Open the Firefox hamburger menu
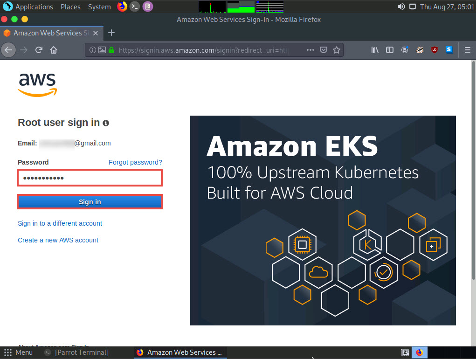Viewport: 476px width, 359px height. click(468, 50)
